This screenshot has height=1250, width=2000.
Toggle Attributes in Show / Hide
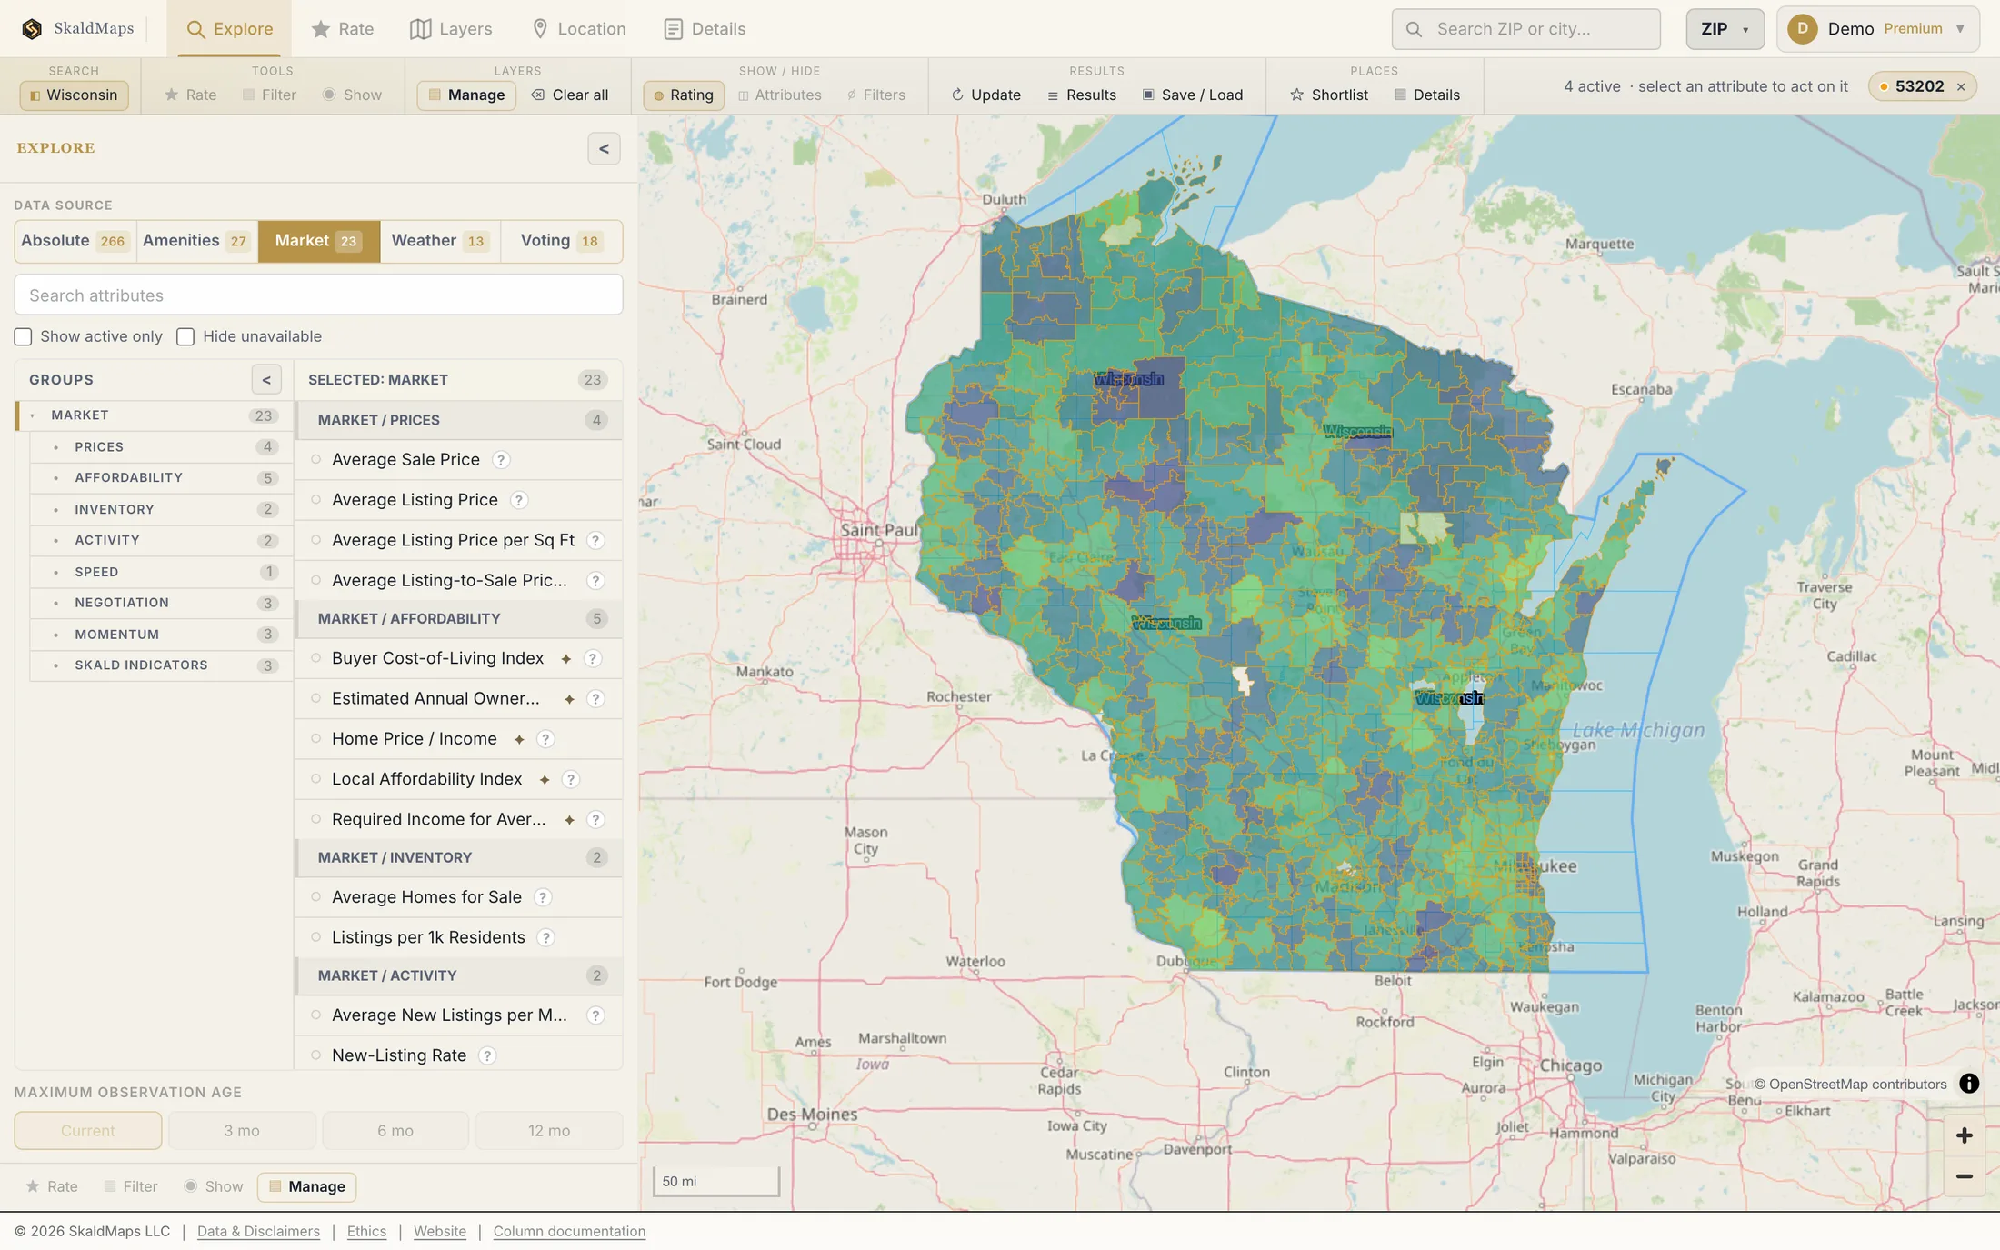780,95
